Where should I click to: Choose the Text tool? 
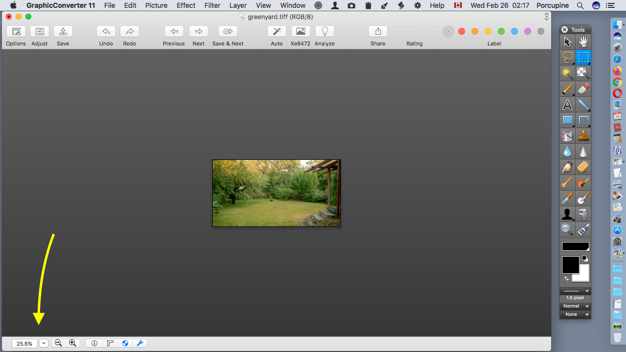(567, 105)
